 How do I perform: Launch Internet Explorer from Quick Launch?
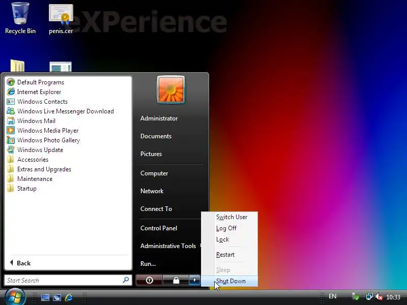[69, 297]
